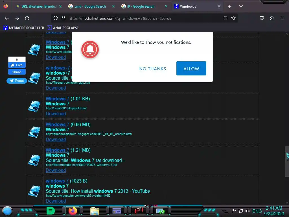Click disk icon beside Windows 7 (1.21 MB)
Viewport: 289px width, 217px height.
click(34, 160)
